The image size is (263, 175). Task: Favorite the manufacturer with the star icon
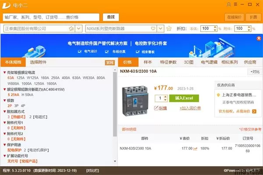pyautogui.click(x=71, y=28)
